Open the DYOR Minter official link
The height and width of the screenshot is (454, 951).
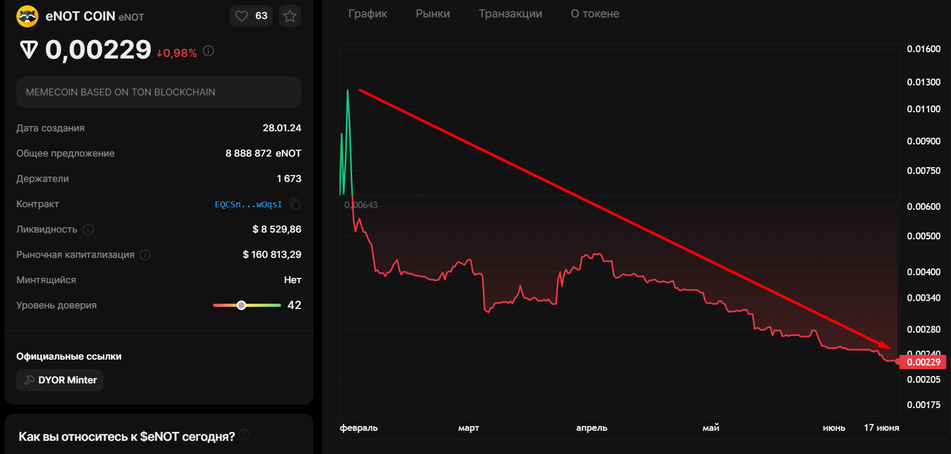(60, 380)
